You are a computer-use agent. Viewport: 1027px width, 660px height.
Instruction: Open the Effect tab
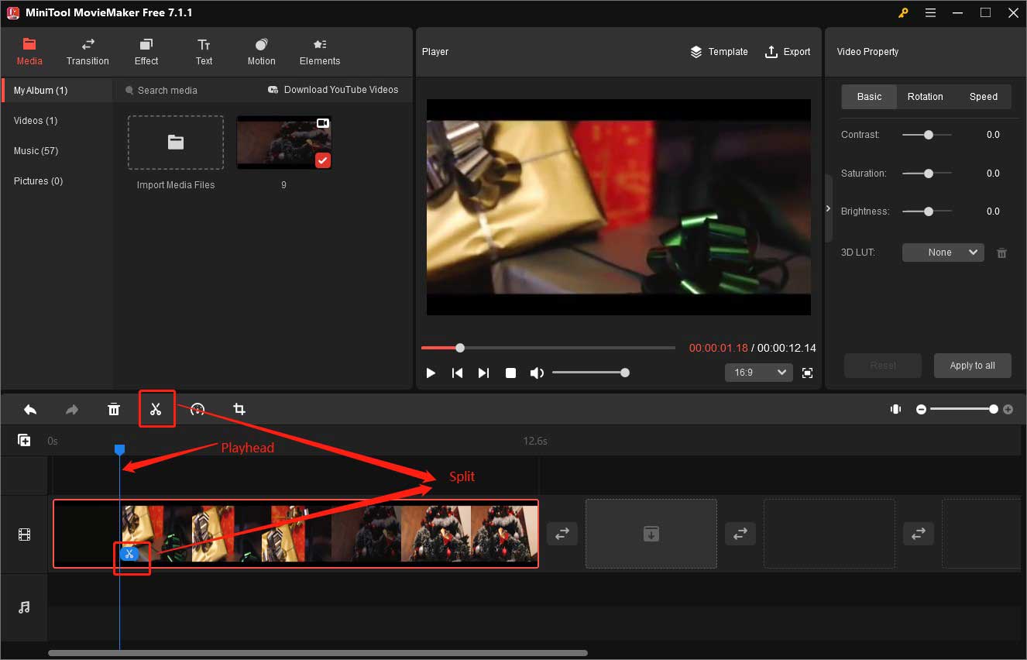(146, 52)
